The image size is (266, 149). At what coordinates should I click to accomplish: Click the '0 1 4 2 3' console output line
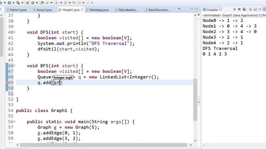click(214, 54)
